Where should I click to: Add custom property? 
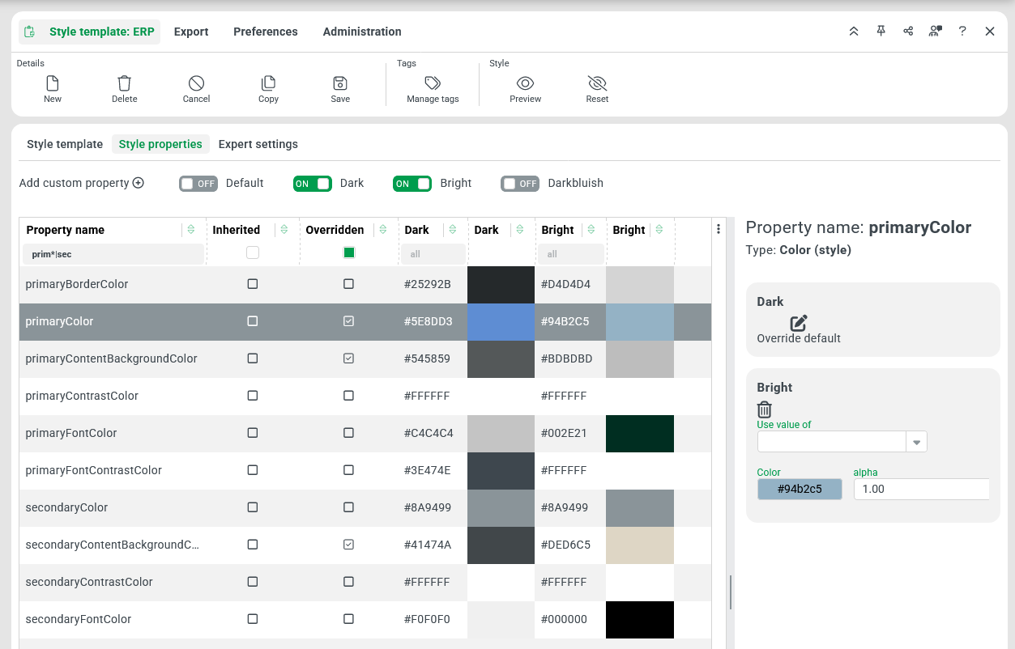[x=82, y=183]
